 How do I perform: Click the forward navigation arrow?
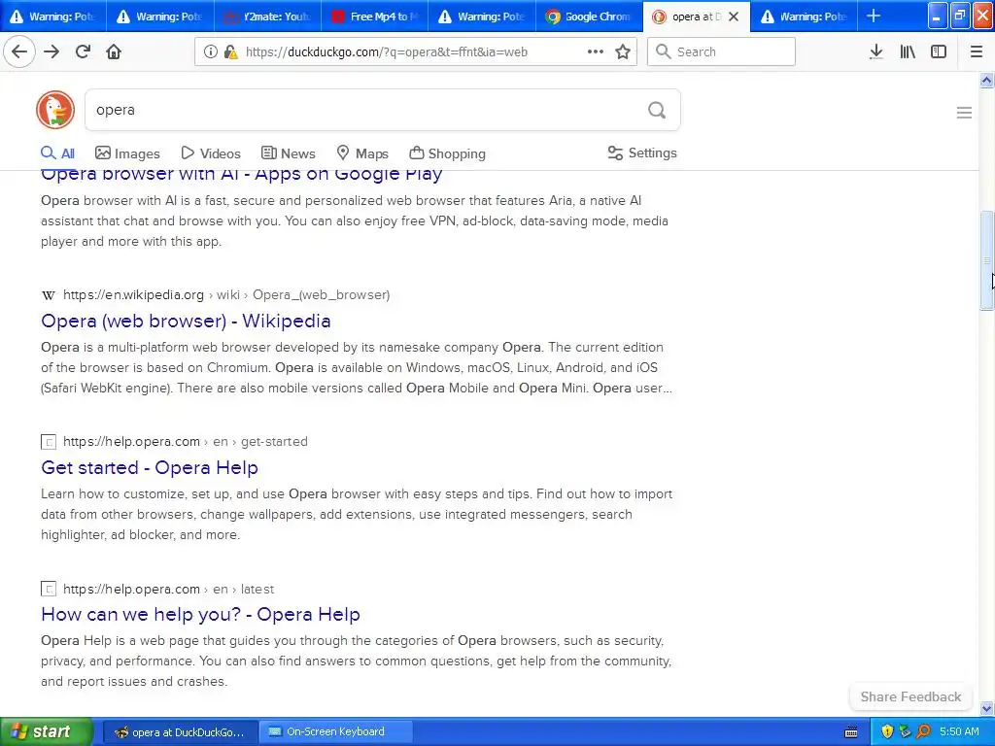coord(51,51)
